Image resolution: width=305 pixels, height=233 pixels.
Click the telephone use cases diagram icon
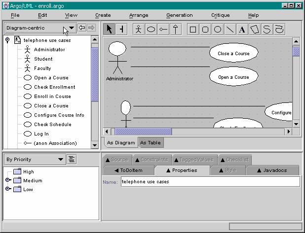pyautogui.click(x=17, y=40)
